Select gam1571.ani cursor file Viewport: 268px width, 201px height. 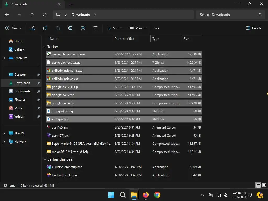coord(124,136)
